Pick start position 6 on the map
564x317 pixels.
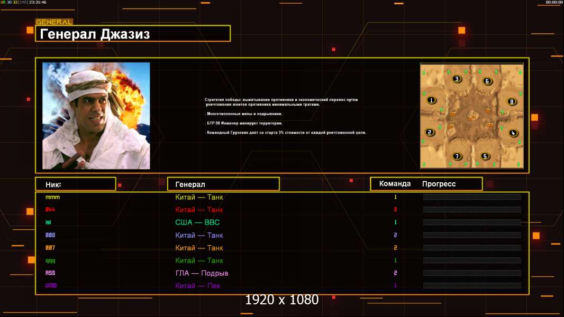(x=487, y=81)
